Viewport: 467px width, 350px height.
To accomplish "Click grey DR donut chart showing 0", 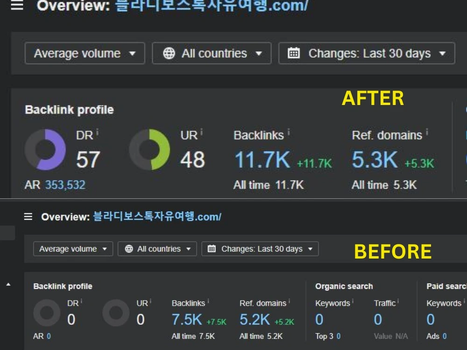I will (47, 313).
